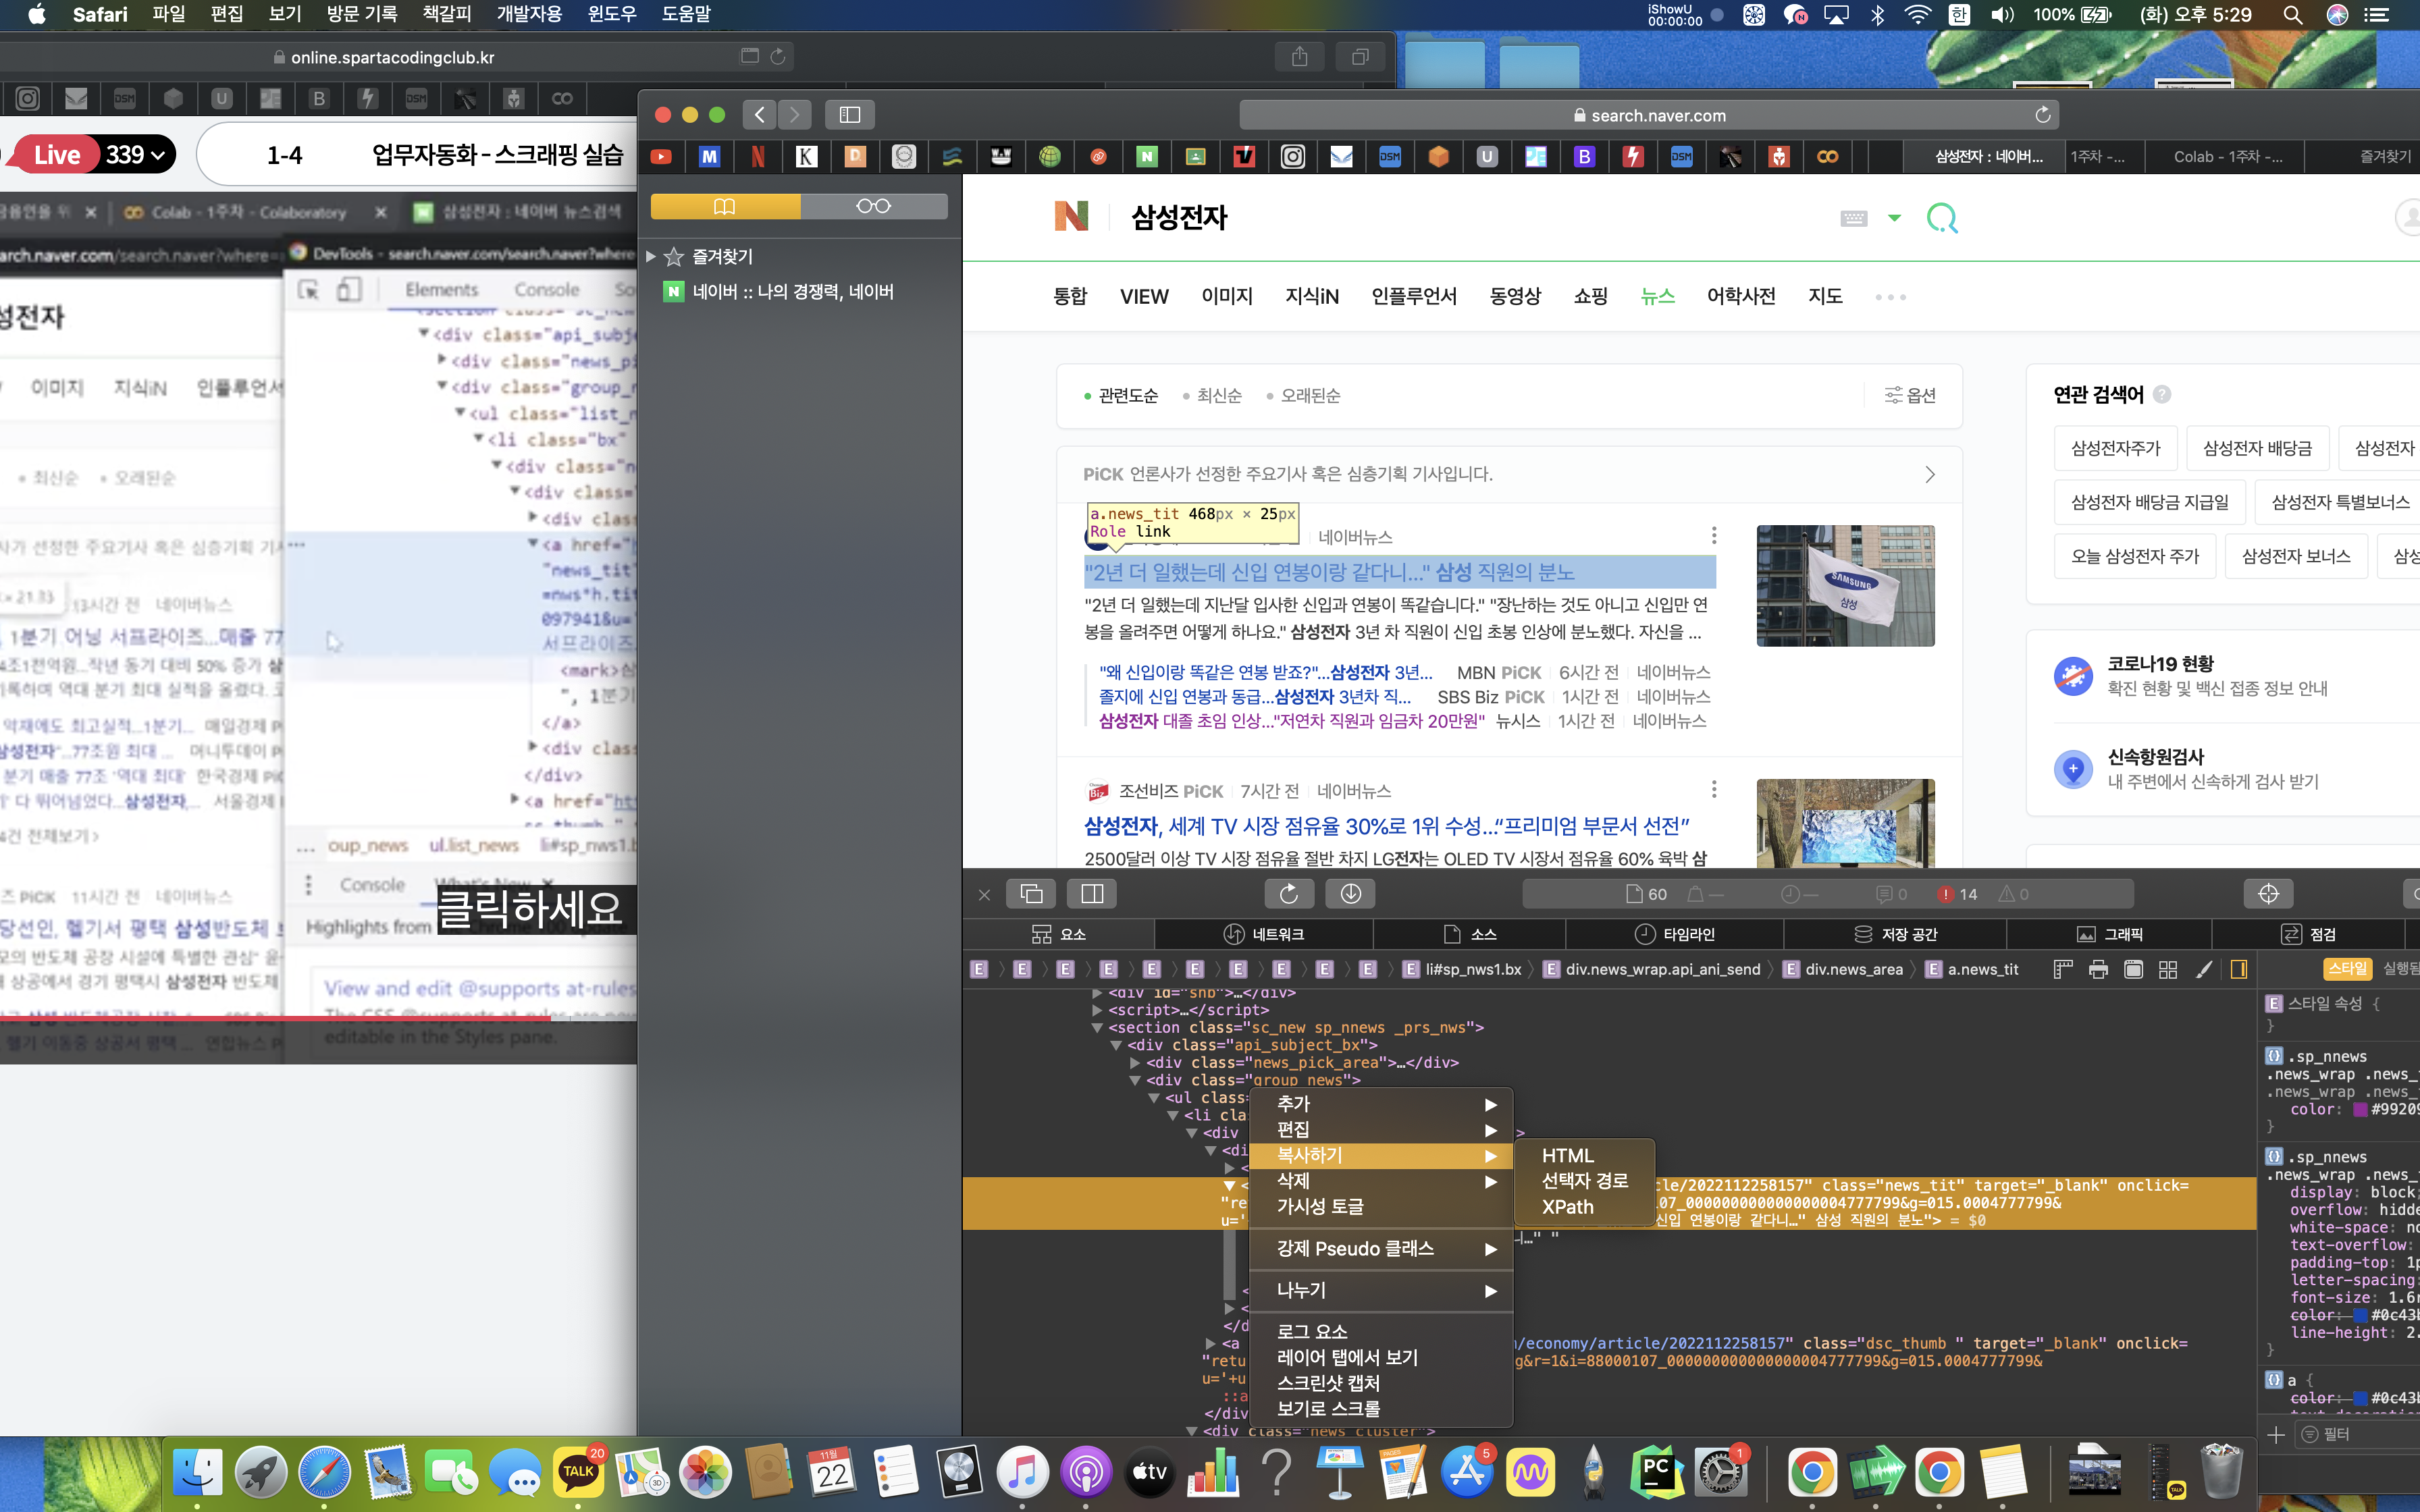Viewport: 2420px width, 1512px height.
Task: Open the 코로나19 현황 link
Action: [x=2160, y=664]
